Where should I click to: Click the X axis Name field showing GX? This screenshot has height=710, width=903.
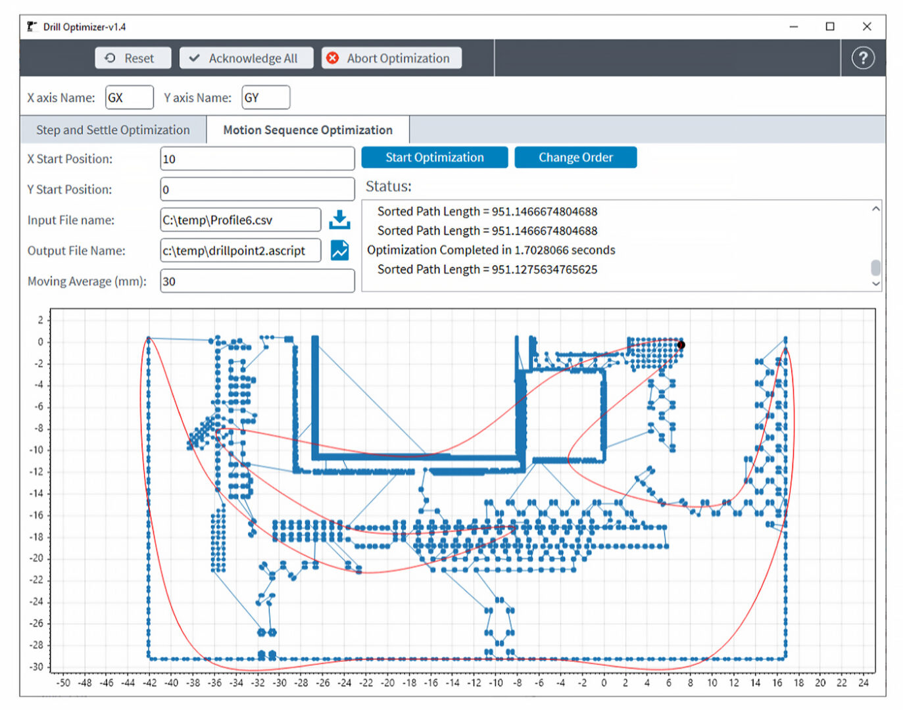[x=129, y=97]
